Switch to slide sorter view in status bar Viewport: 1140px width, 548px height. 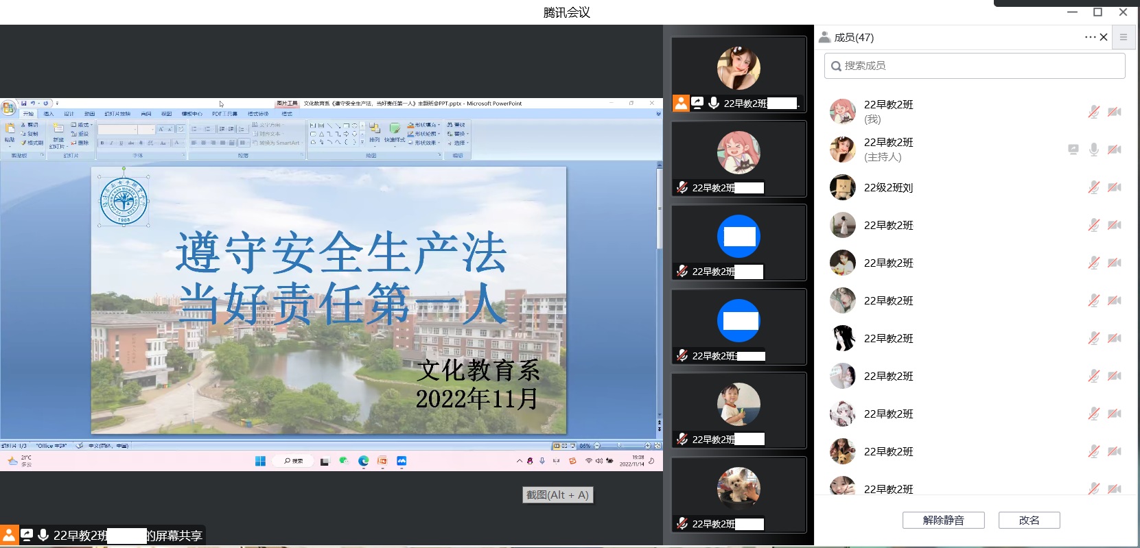(x=564, y=446)
